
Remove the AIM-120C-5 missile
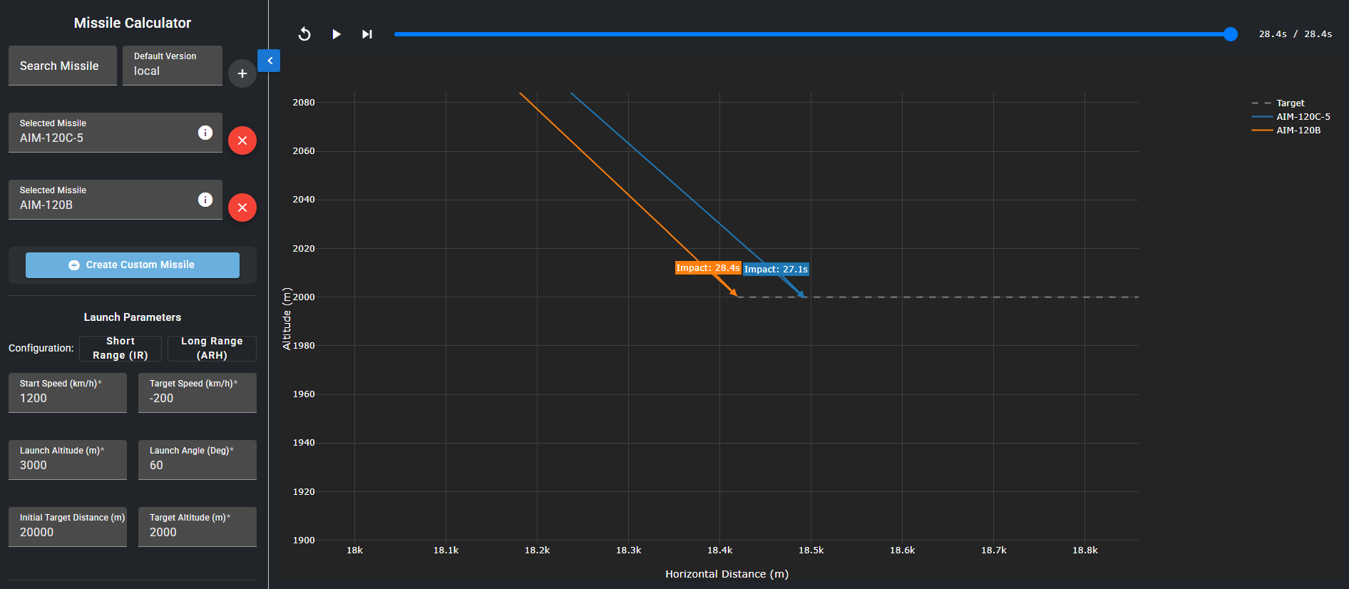242,140
